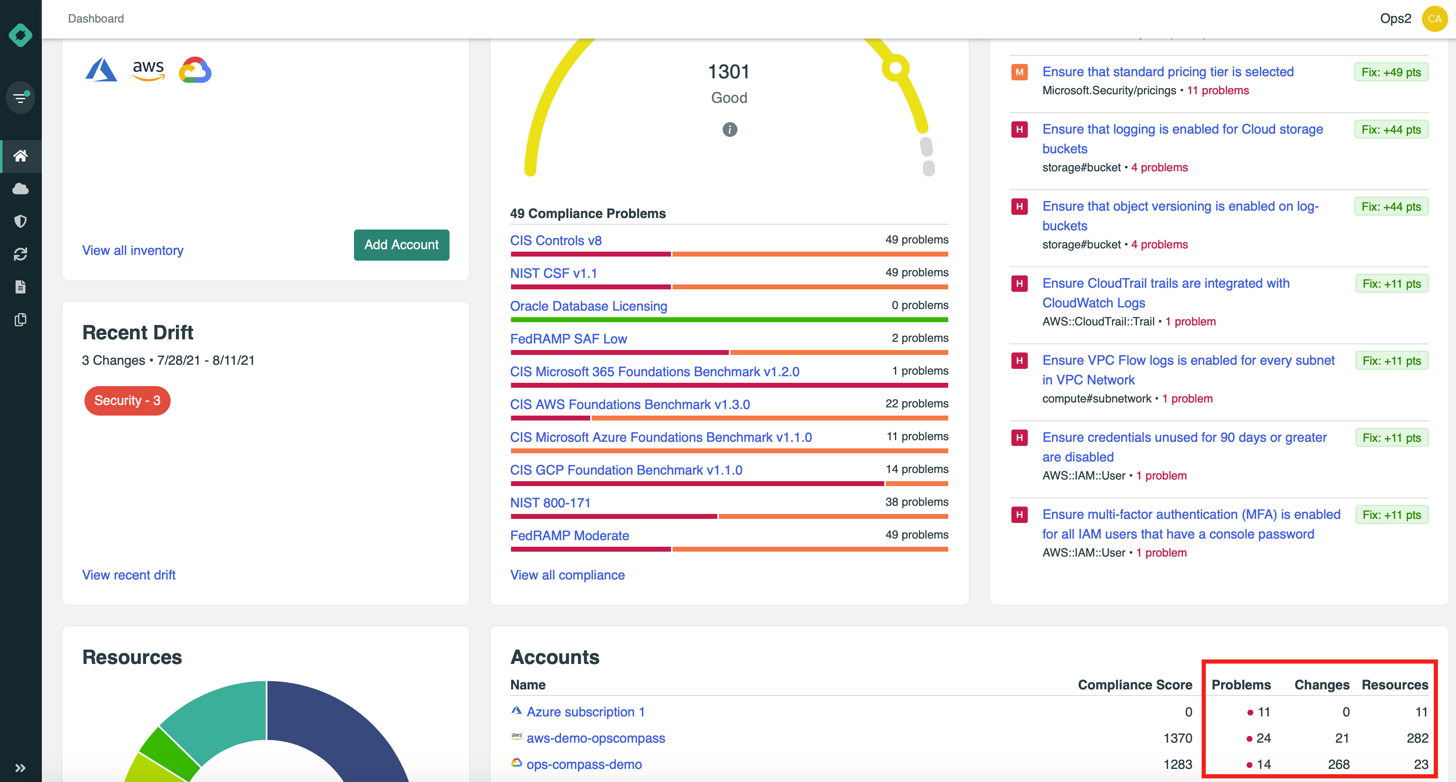Screen dimensions: 1456x782
Task: Open the copy pages sidebar icon
Action: (21, 320)
